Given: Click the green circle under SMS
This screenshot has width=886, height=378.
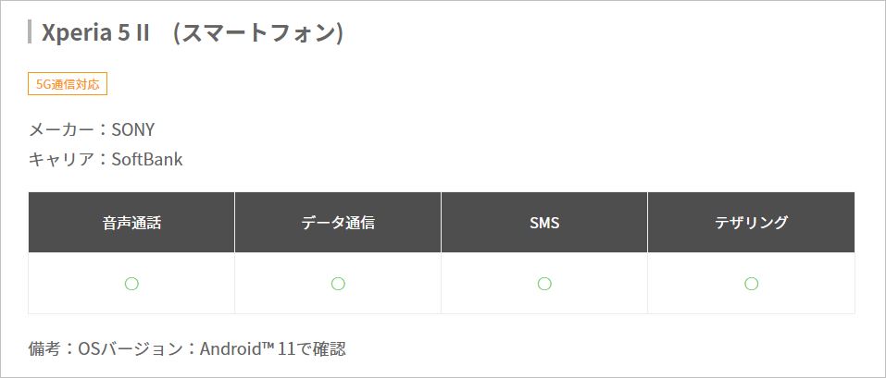Looking at the screenshot, I should coord(544,284).
